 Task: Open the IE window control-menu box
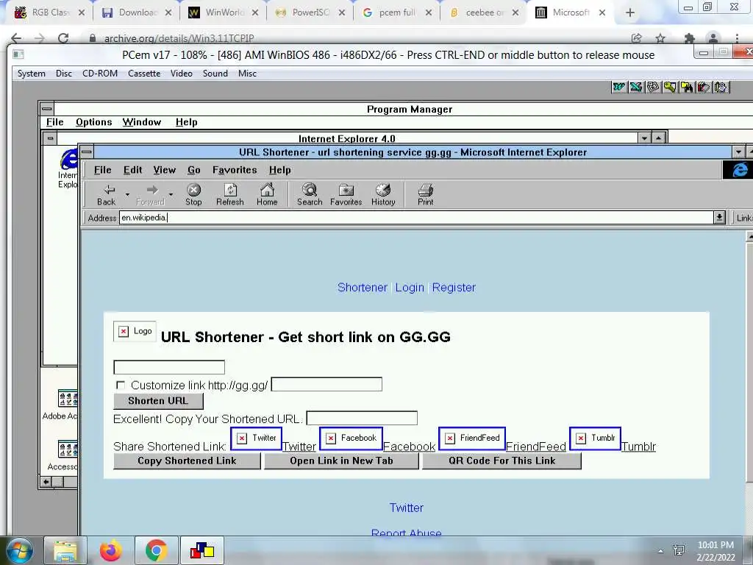pos(87,152)
